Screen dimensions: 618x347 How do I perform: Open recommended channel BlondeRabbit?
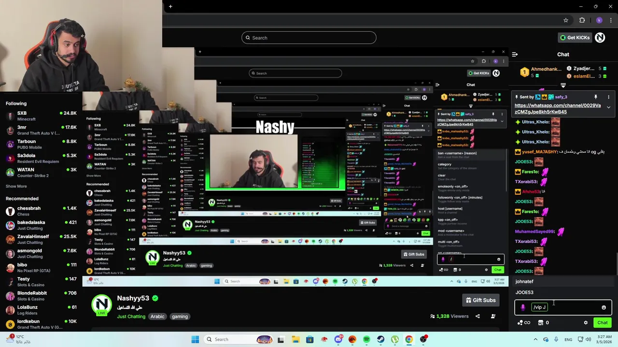coord(41,296)
